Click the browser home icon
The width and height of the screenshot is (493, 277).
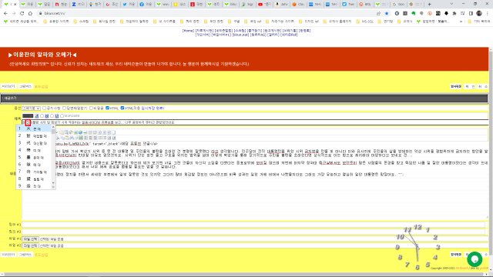pos(30,14)
